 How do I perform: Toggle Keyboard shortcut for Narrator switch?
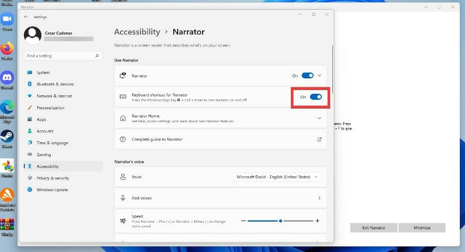click(x=316, y=97)
